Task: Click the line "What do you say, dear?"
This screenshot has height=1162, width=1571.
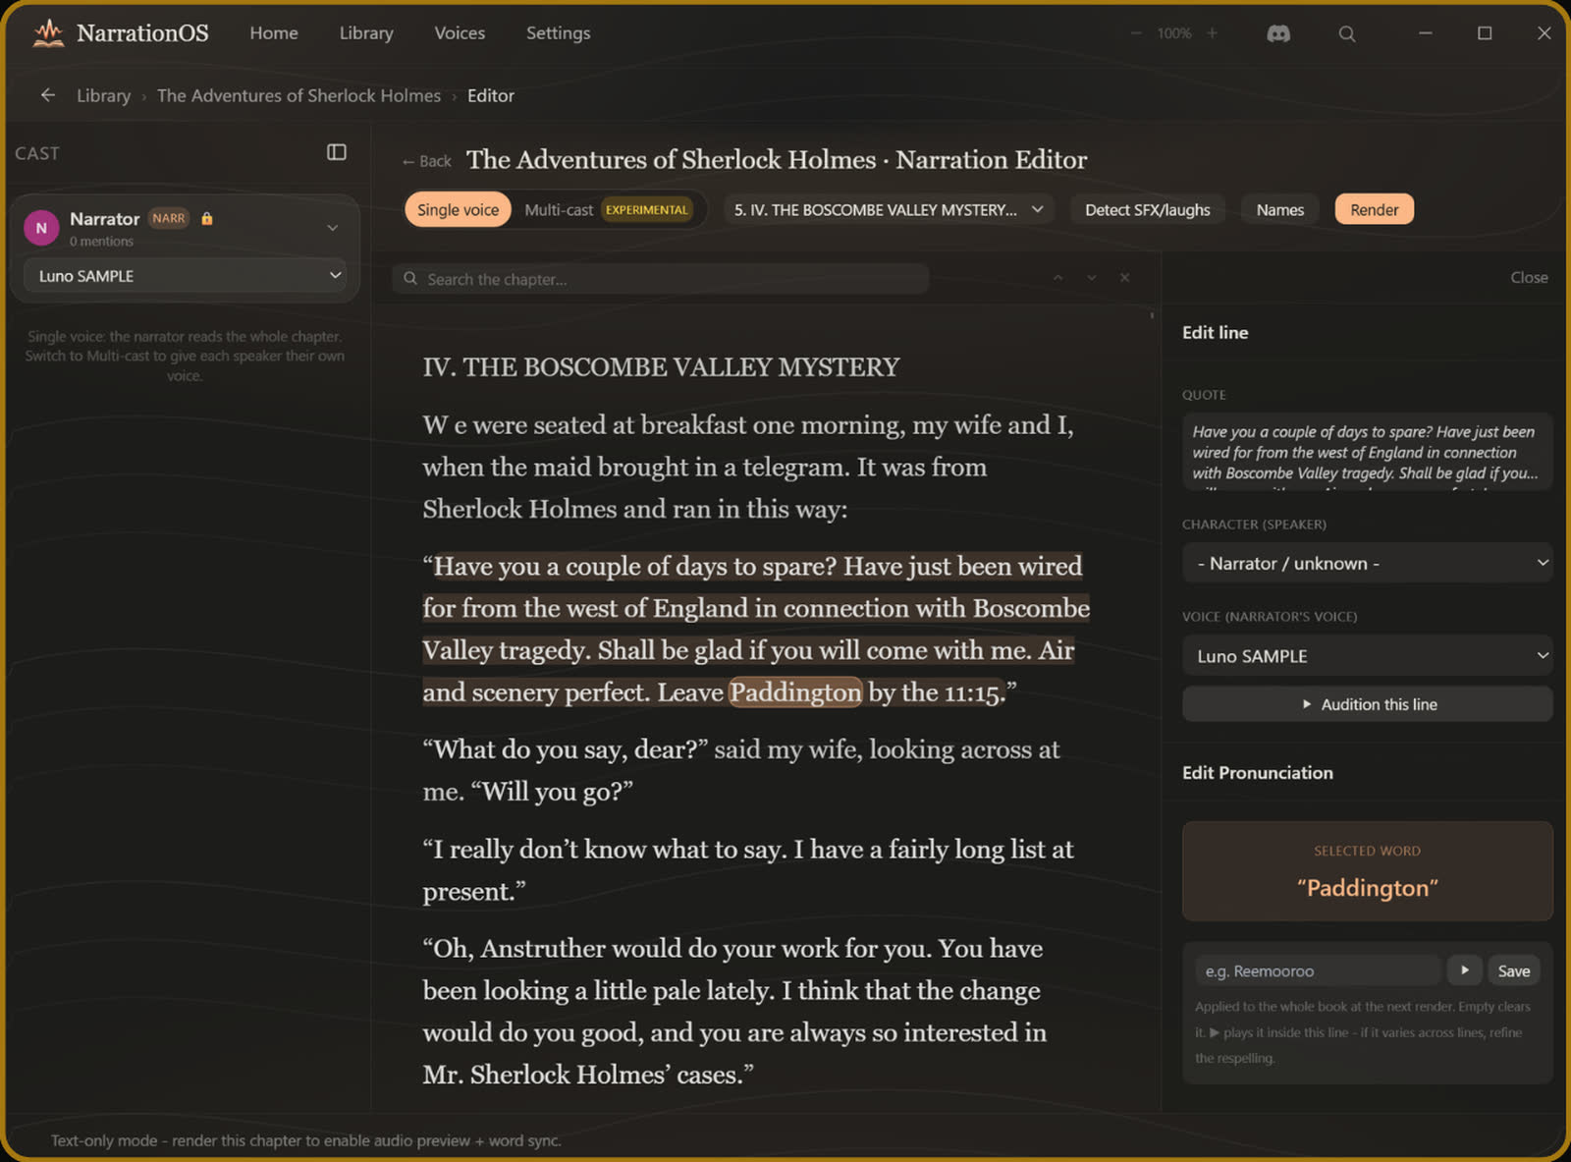Action: click(x=567, y=749)
